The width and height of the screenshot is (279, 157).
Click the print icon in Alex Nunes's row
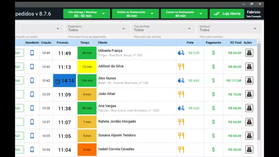[249, 80]
